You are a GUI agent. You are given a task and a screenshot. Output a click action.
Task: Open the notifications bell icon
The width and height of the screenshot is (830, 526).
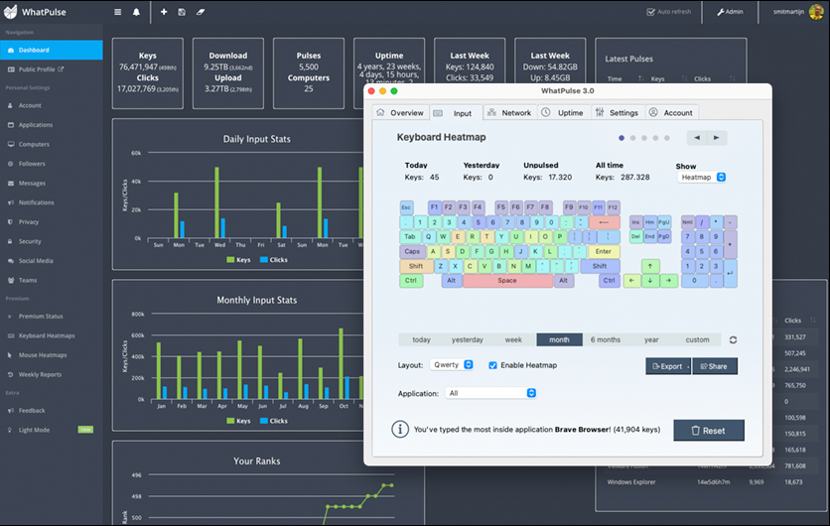[136, 12]
